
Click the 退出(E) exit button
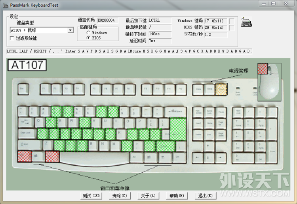click(x=205, y=196)
